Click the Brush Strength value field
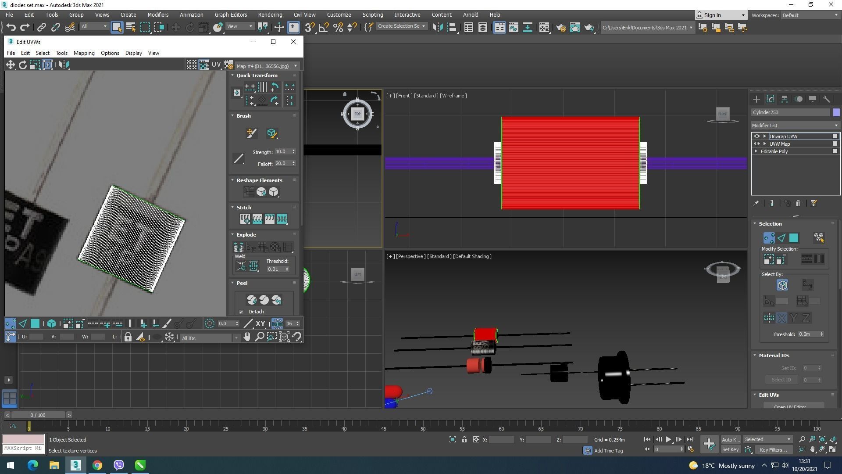This screenshot has height=474, width=842. coord(283,152)
